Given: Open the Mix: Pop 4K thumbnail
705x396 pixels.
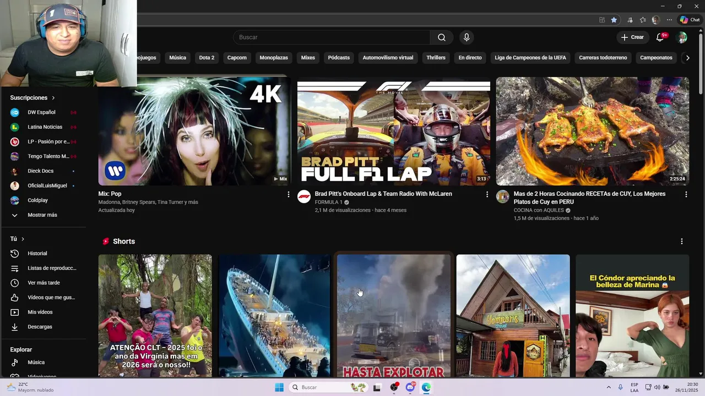Looking at the screenshot, I should 194,131.
